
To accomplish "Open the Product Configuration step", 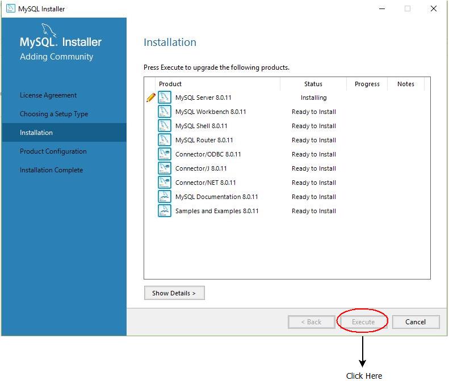I will pos(53,151).
